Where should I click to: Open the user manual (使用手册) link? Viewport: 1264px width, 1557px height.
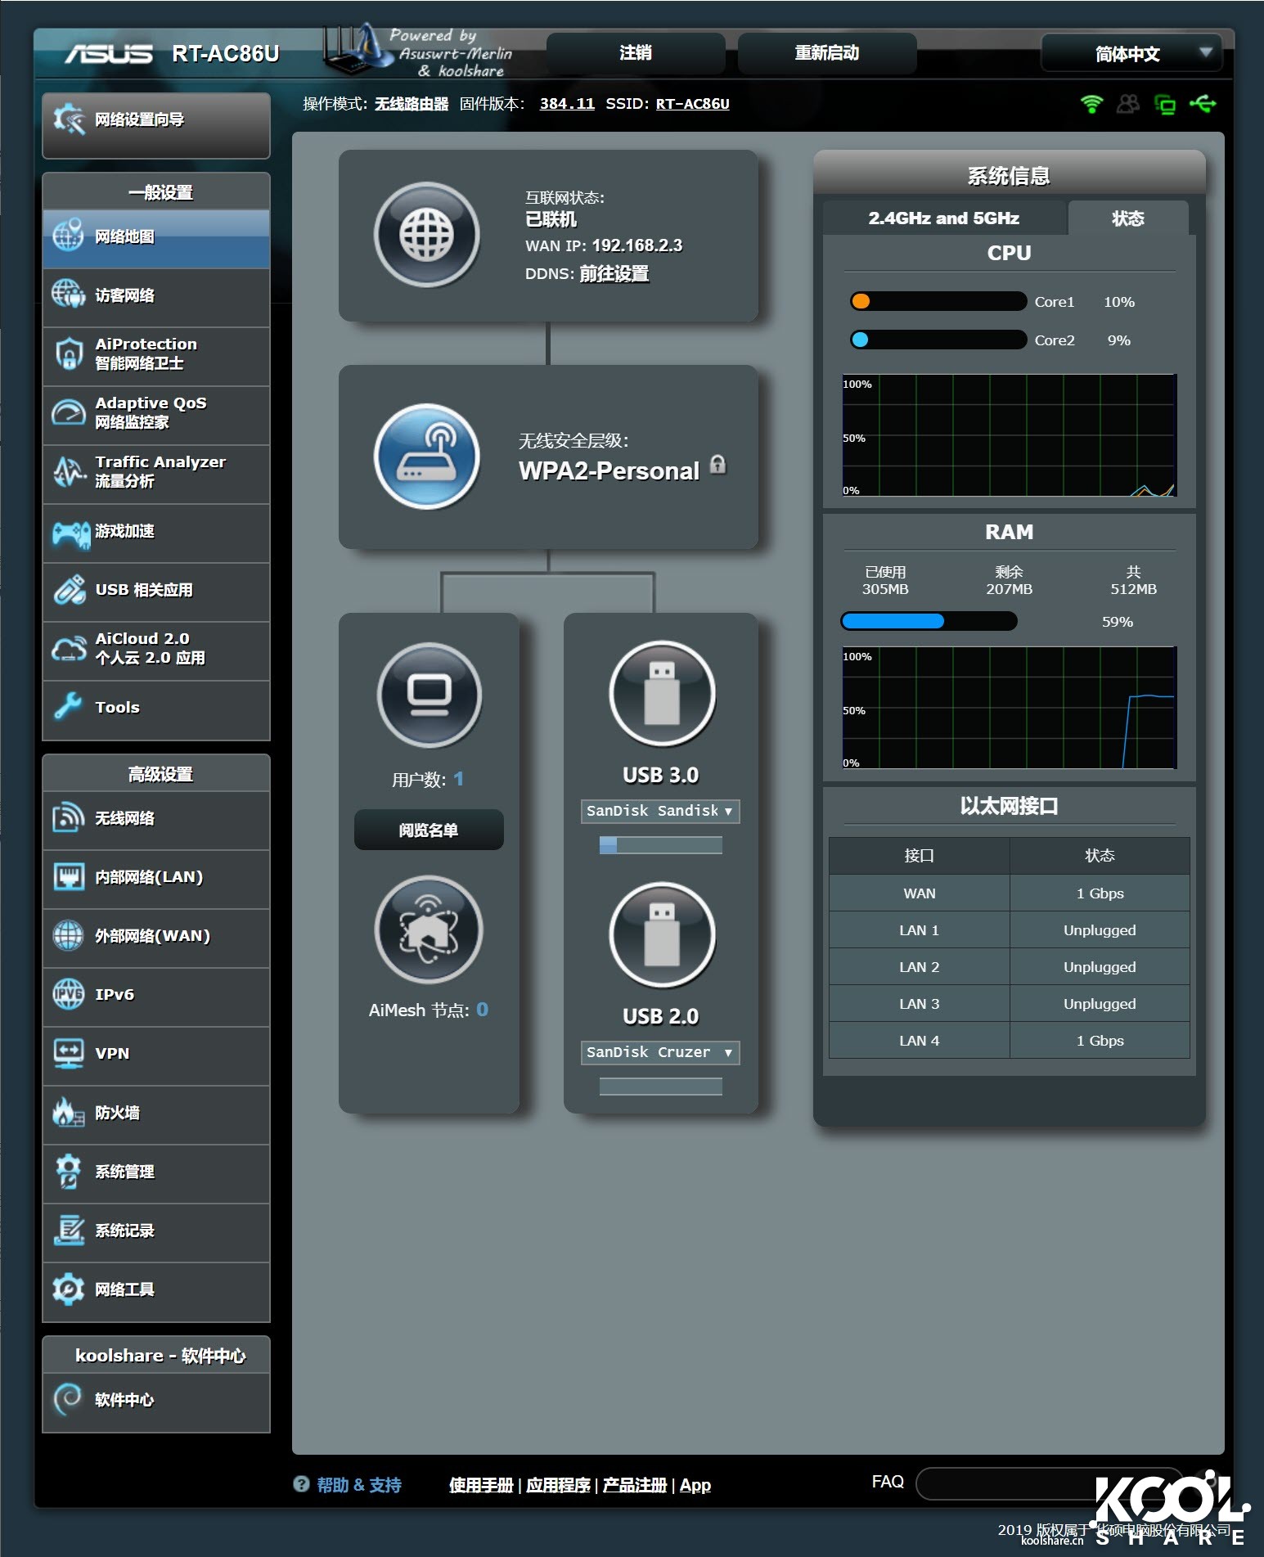pyautogui.click(x=481, y=1485)
